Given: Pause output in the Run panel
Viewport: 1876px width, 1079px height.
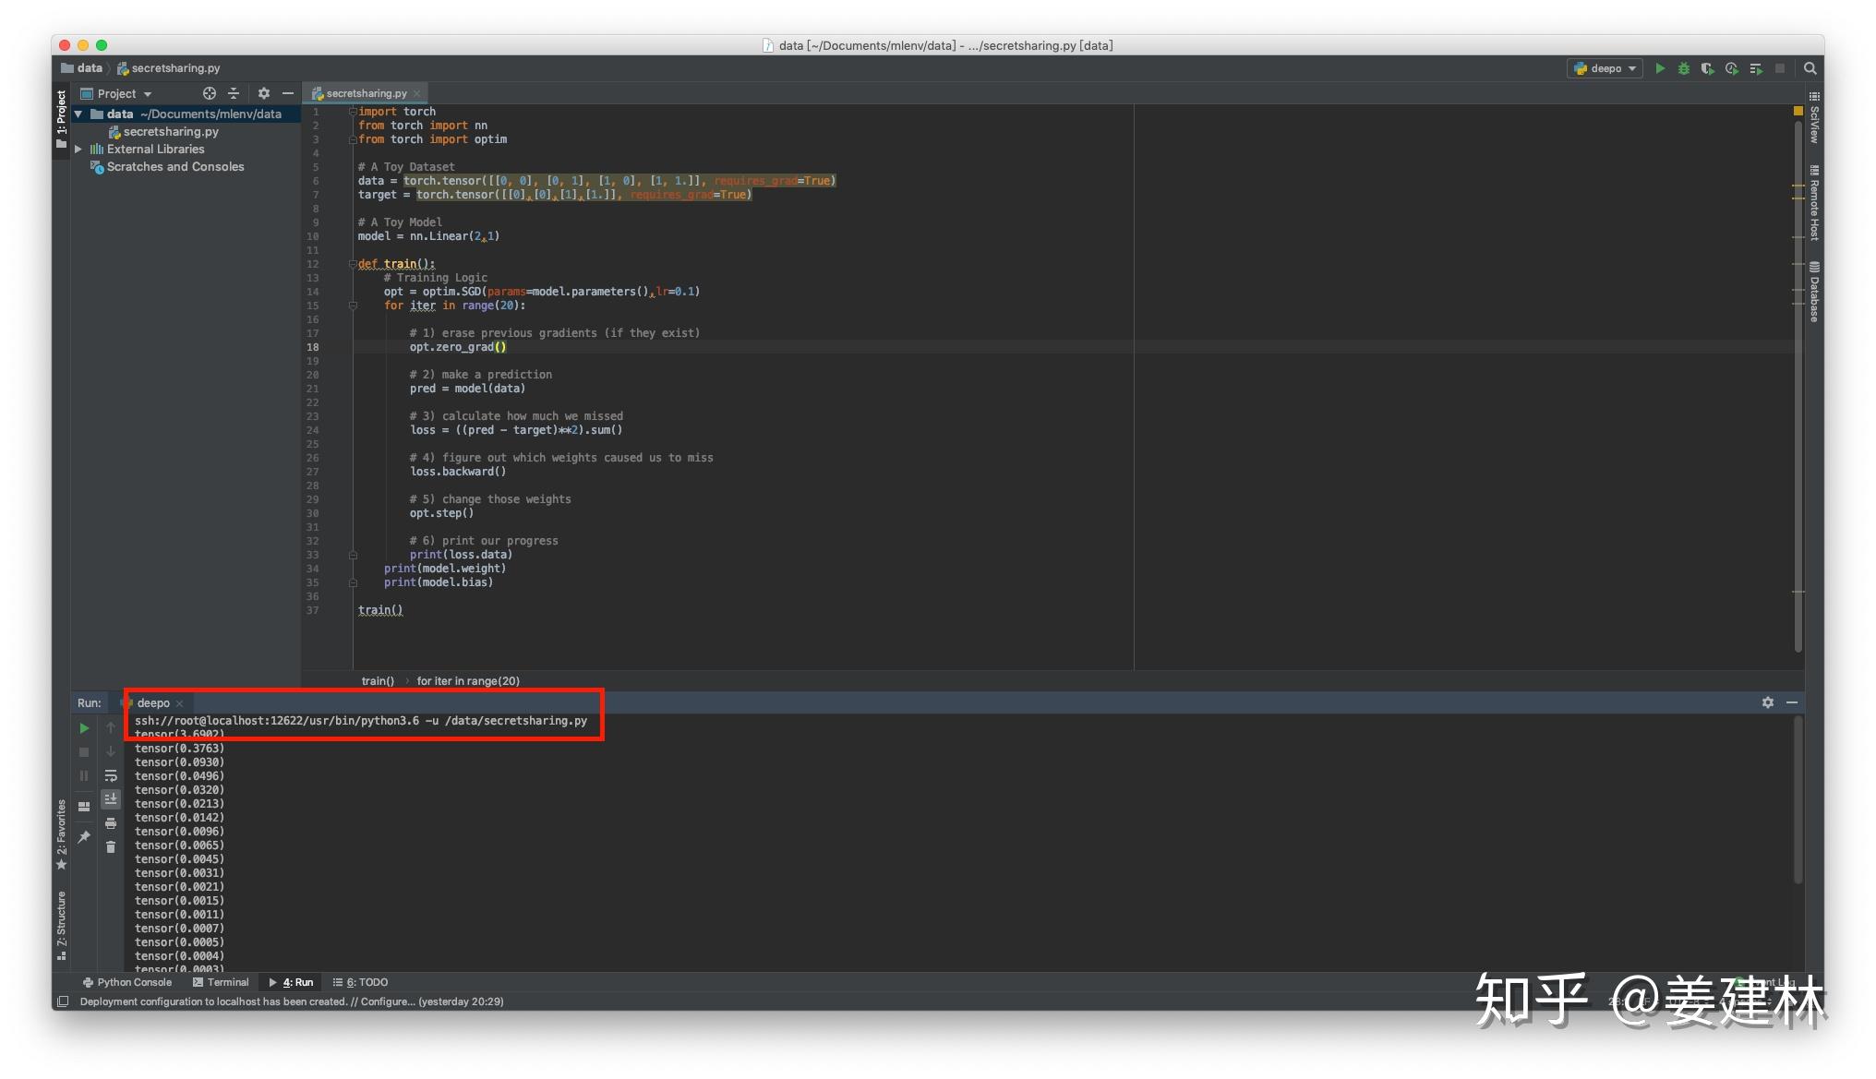Looking at the screenshot, I should (x=84, y=776).
